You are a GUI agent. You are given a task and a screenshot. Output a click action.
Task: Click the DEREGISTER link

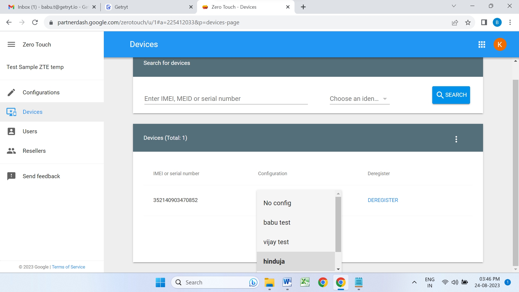383,200
